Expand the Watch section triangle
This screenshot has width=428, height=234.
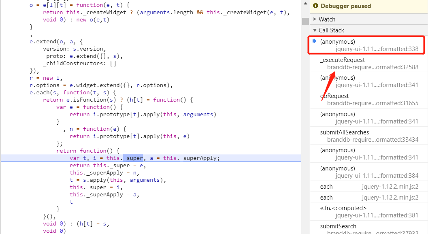point(315,19)
